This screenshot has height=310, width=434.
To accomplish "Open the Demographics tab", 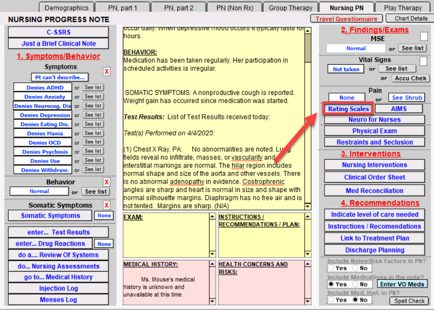I will click(66, 8).
